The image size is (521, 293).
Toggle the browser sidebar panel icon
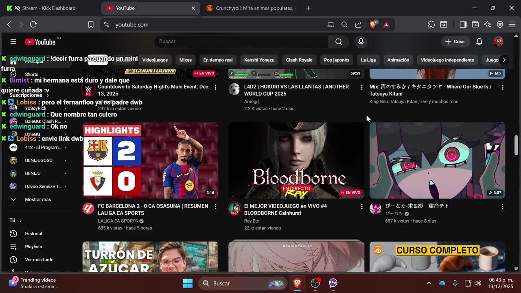click(463, 24)
